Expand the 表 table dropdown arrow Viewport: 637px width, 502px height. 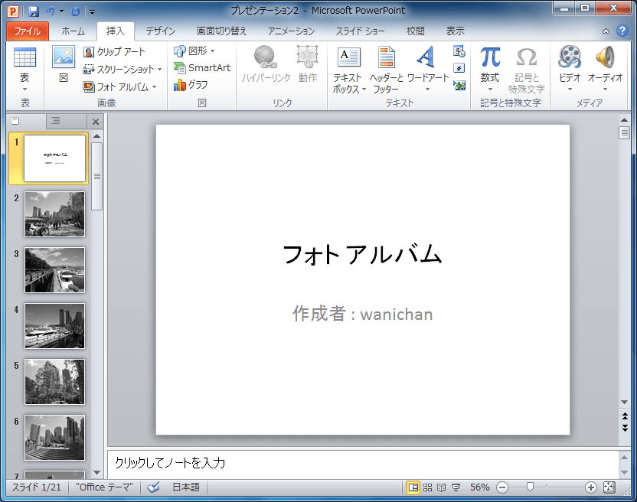(24, 90)
